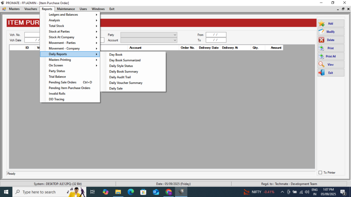Click the Modify pencil icon button

coord(322,32)
